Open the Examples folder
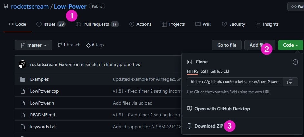Image resolution: width=304 pixels, height=137 pixels. click(x=40, y=79)
